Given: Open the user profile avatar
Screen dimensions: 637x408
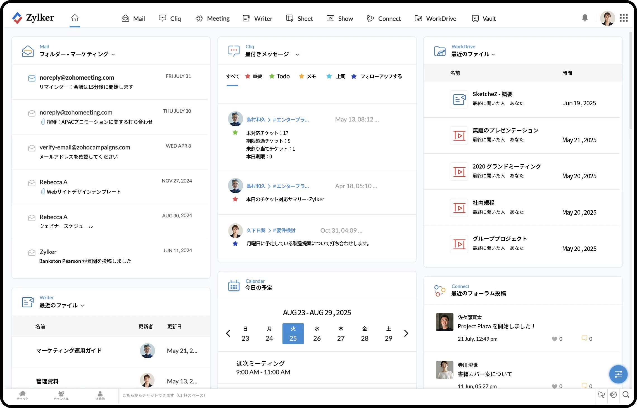Looking at the screenshot, I should click(607, 18).
